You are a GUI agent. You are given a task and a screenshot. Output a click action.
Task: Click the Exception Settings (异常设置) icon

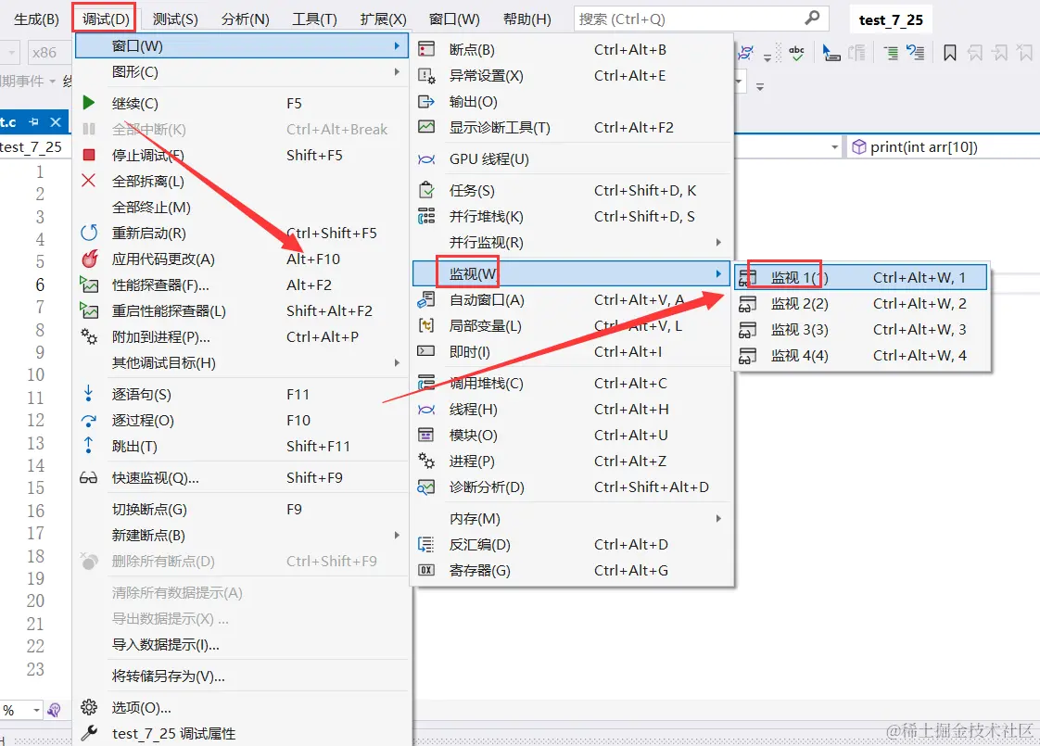(x=426, y=76)
